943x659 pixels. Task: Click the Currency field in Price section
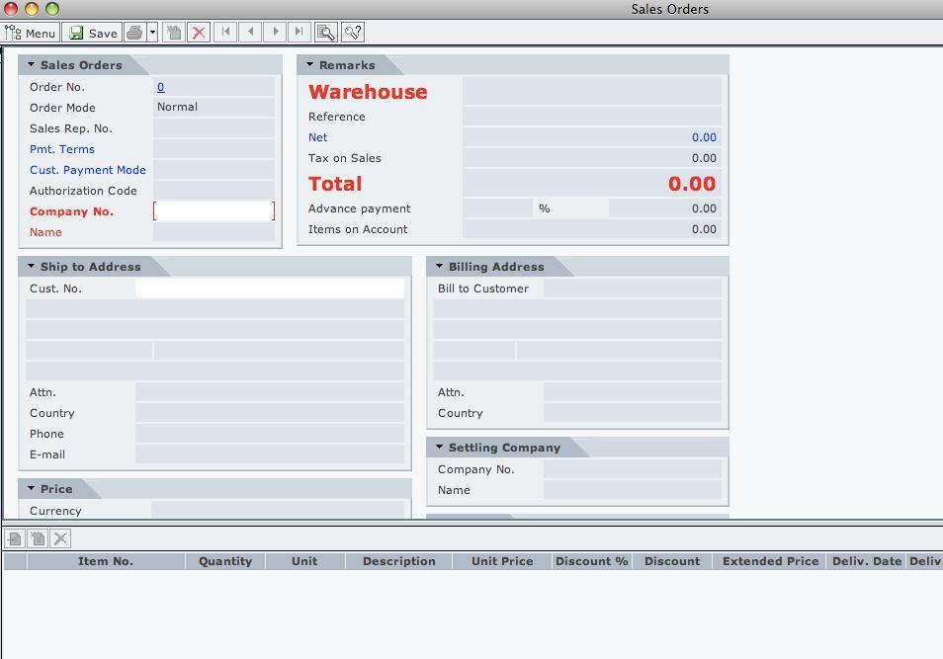278,510
